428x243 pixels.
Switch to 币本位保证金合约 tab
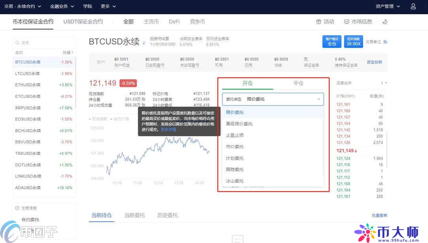click(x=33, y=22)
